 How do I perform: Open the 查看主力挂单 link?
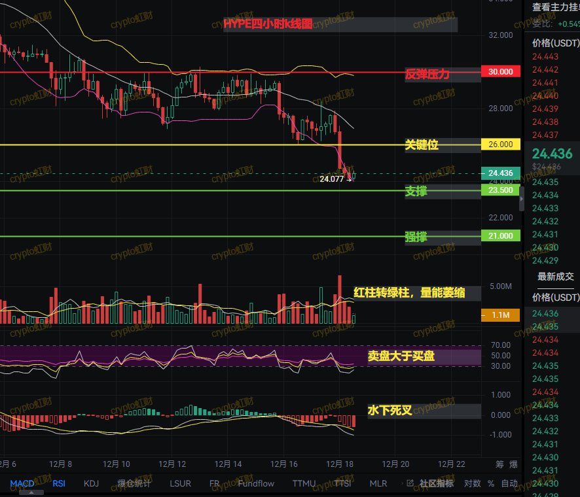pyautogui.click(x=556, y=7)
